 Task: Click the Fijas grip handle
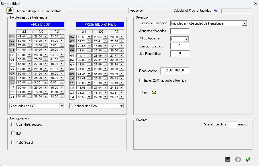click(136, 93)
